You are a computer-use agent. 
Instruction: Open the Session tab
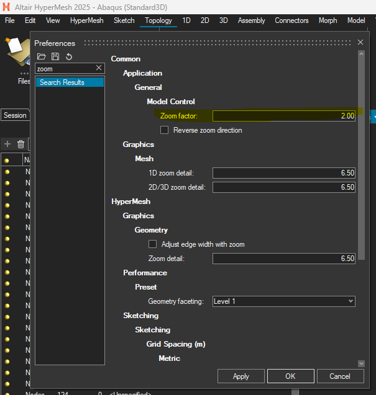click(15, 115)
